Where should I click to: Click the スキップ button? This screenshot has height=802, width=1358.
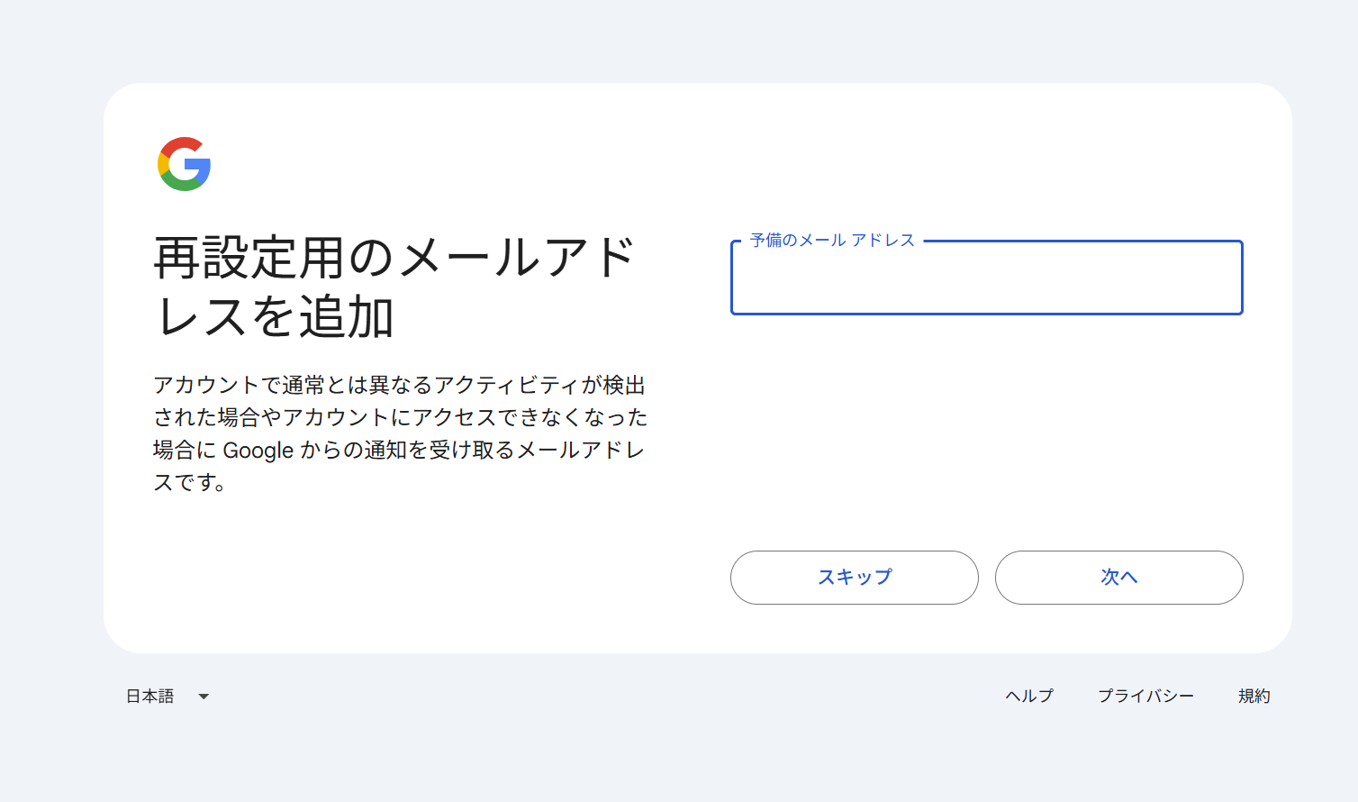click(855, 578)
